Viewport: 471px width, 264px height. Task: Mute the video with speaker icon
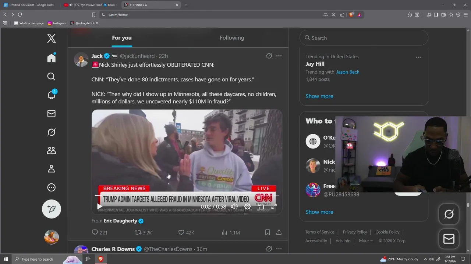(234, 206)
